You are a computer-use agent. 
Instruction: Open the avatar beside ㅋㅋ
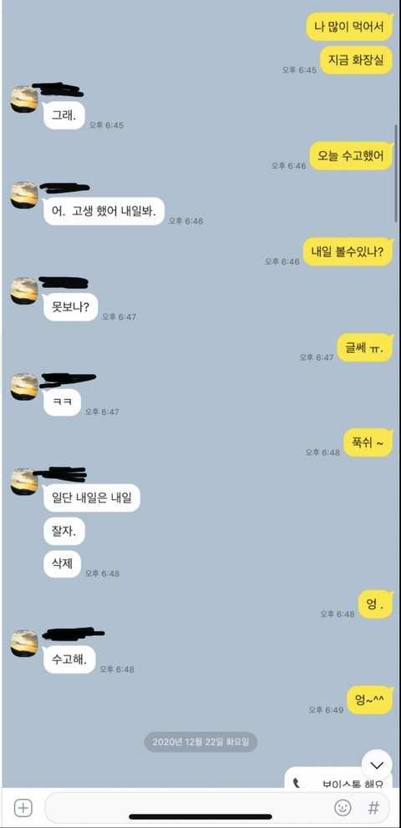coord(24,386)
